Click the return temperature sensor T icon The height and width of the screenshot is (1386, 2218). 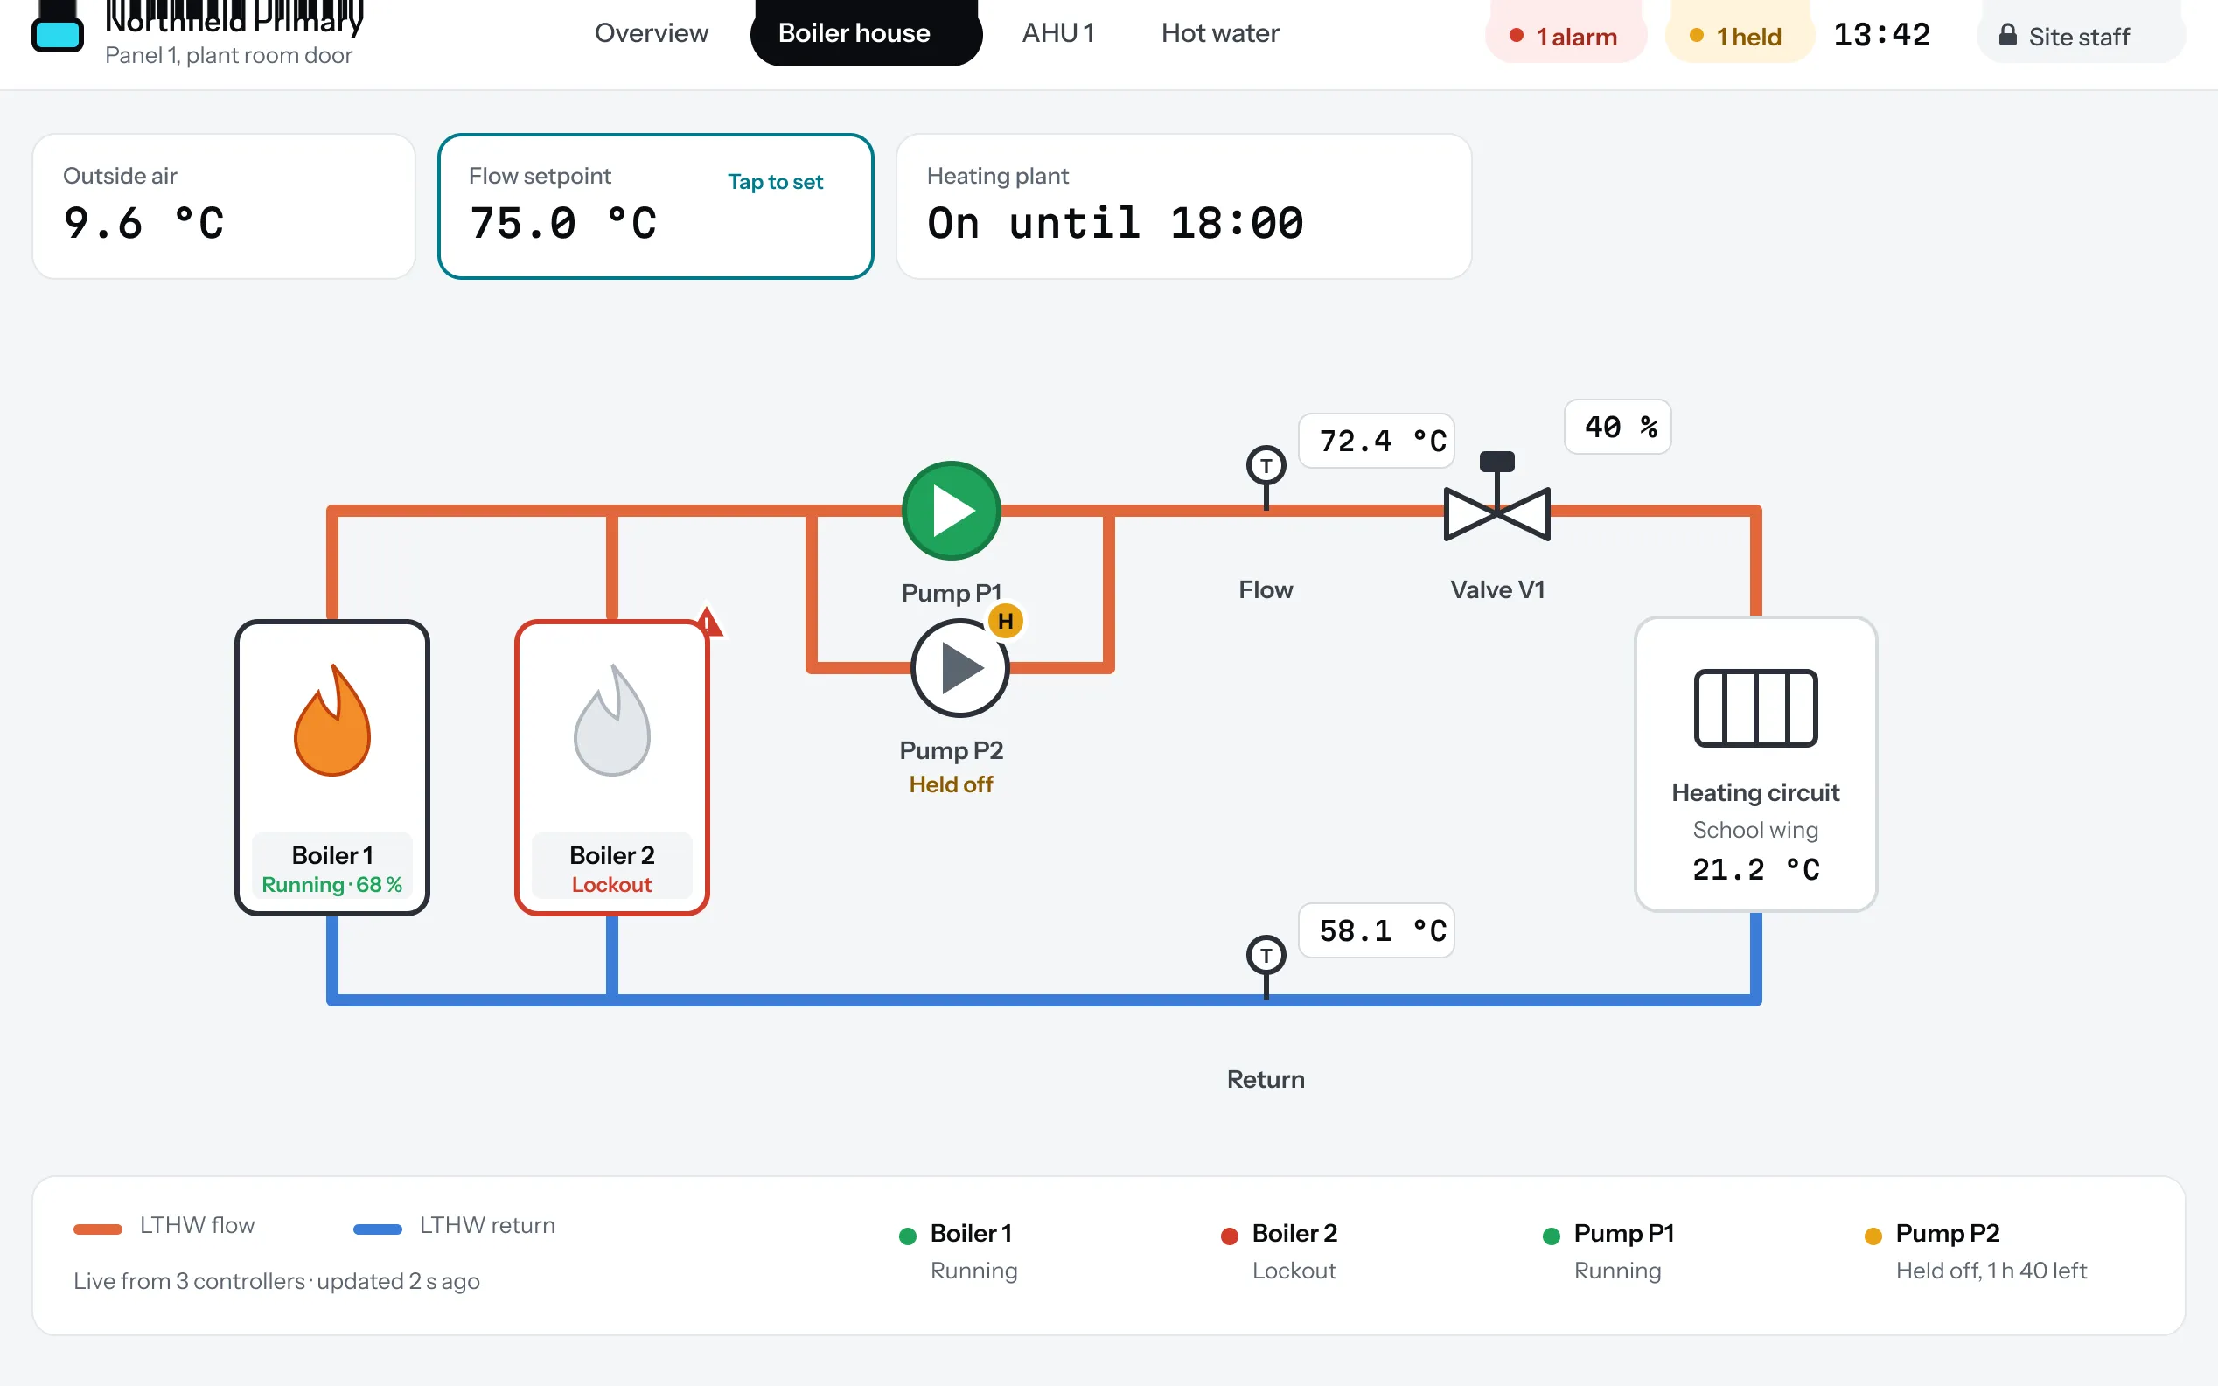pyautogui.click(x=1266, y=955)
